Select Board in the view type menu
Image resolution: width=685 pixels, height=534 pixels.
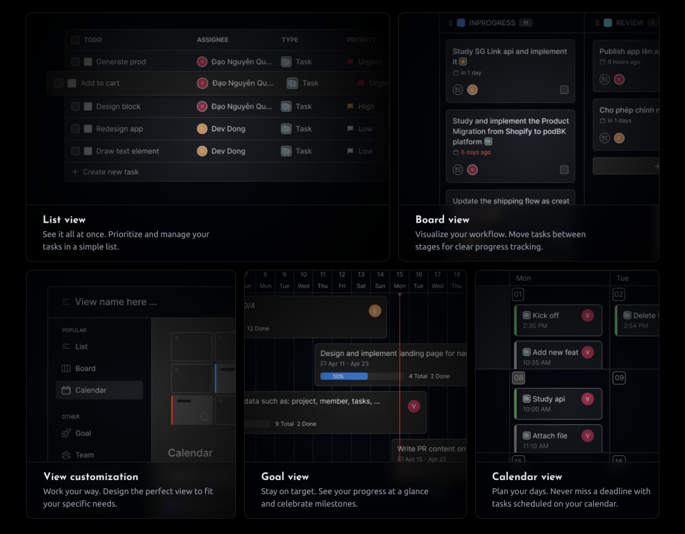(x=99, y=368)
